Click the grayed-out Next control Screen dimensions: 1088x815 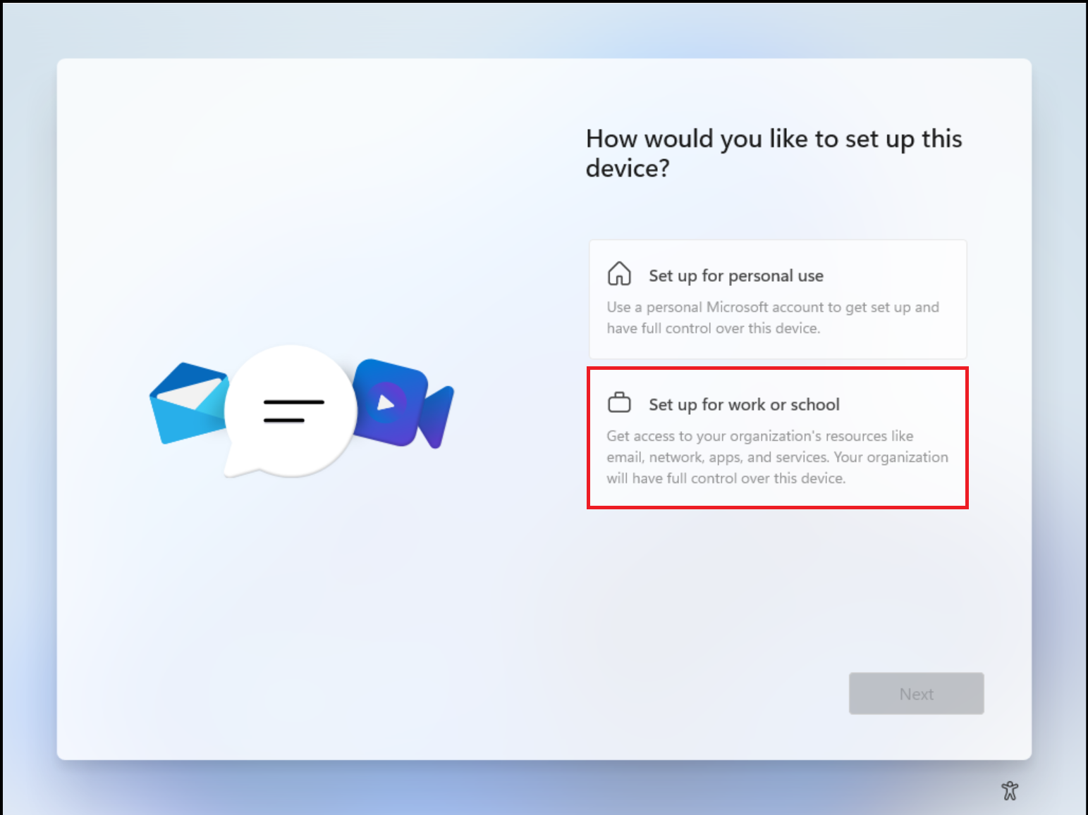(x=916, y=693)
